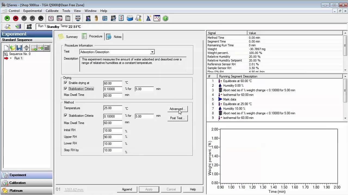Uncheck the Enable drying at checkbox
The width and height of the screenshot is (348, 195).
[x=66, y=83]
